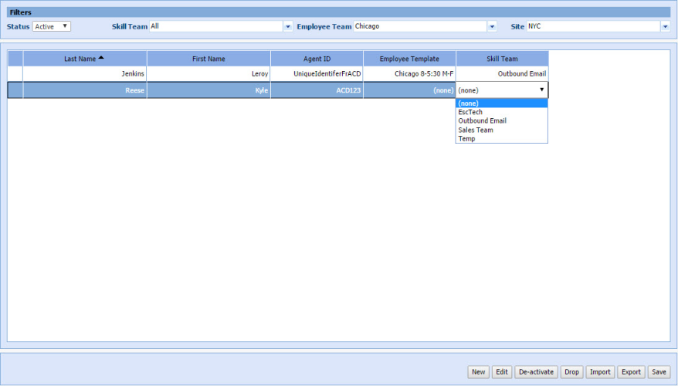Sort by the Last Name column header
Screen dimensions: 678x386
[84, 59]
